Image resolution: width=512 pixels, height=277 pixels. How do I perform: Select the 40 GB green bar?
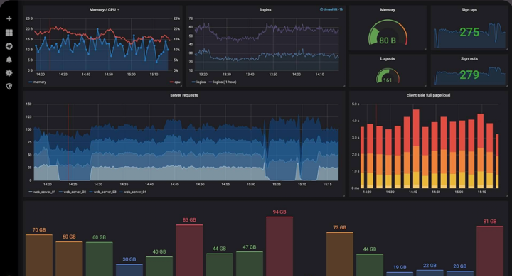(x=159, y=266)
